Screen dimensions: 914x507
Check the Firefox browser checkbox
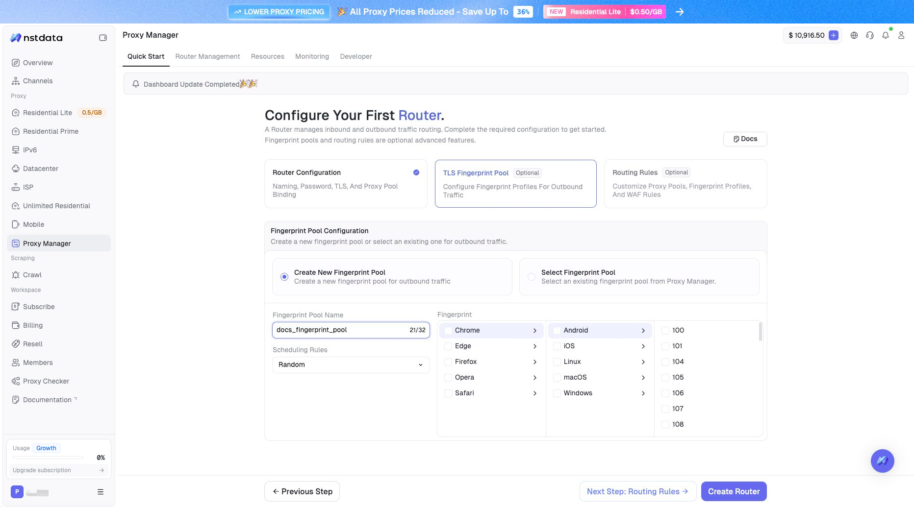pyautogui.click(x=448, y=362)
